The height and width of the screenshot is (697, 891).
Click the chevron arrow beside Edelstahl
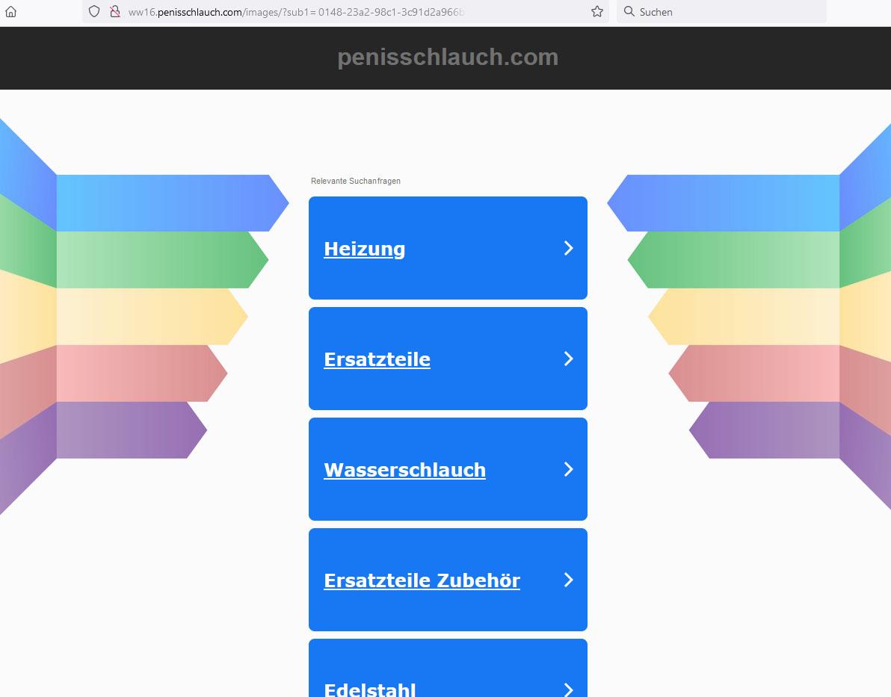click(568, 690)
